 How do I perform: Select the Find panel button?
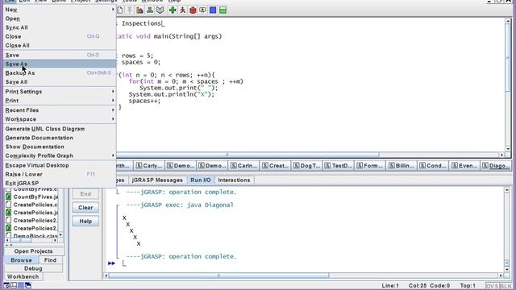[x=50, y=260]
